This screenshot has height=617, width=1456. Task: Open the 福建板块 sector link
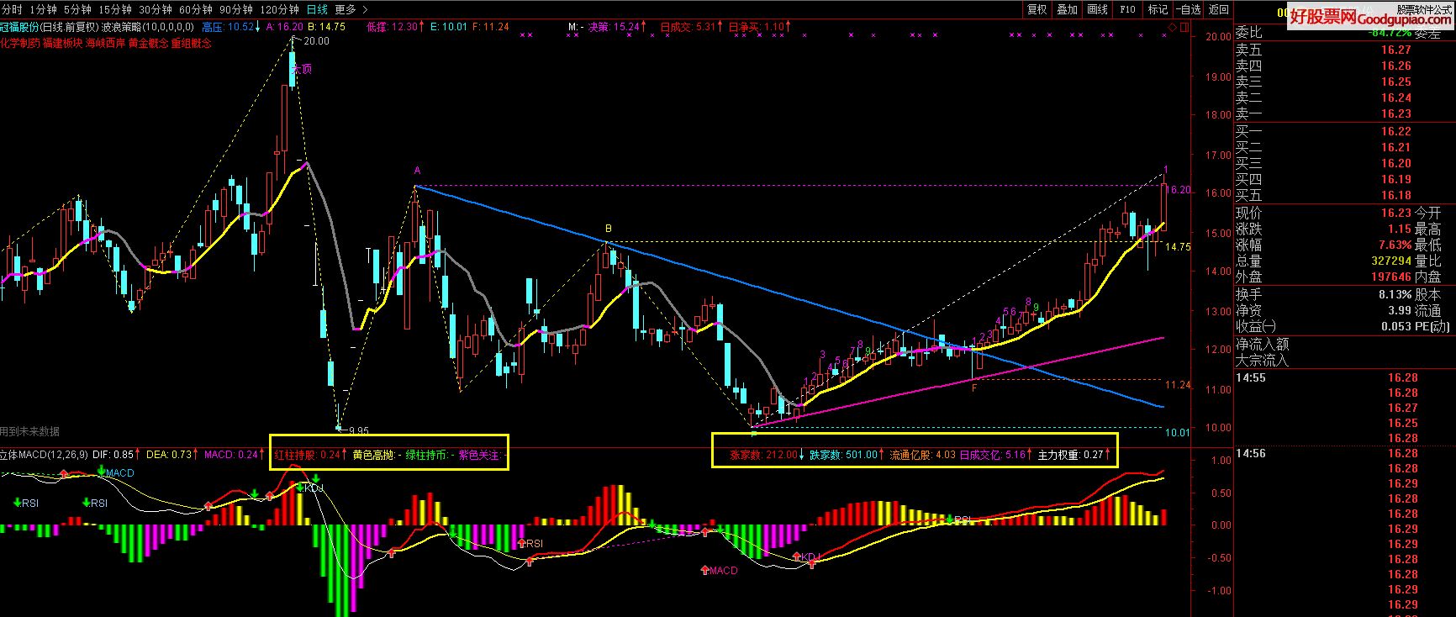(62, 43)
